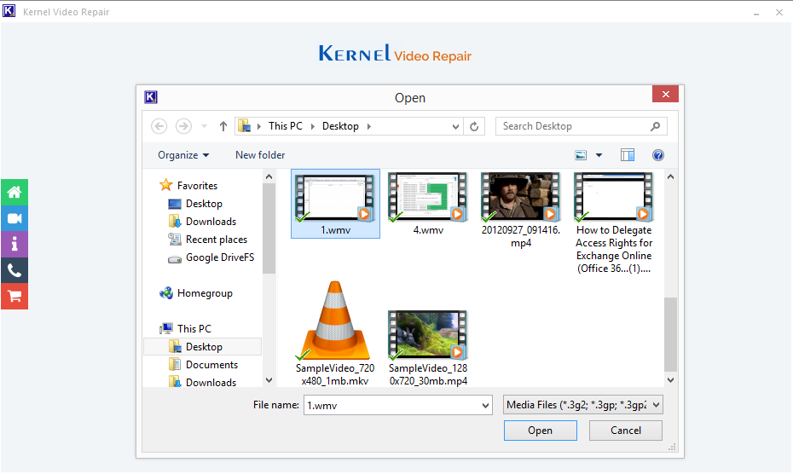Viewport: 793px width, 474px height.
Task: Expand subfolders arrow after Desktop in path
Action: coord(369,126)
